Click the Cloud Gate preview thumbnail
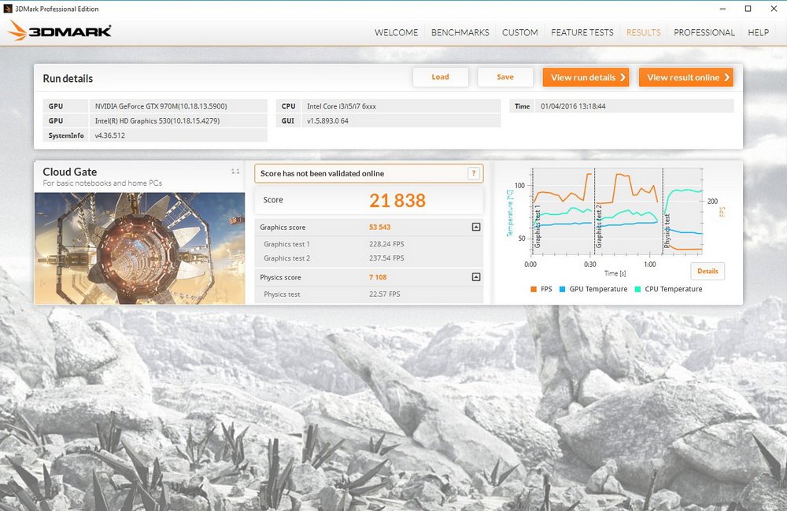 tap(139, 248)
